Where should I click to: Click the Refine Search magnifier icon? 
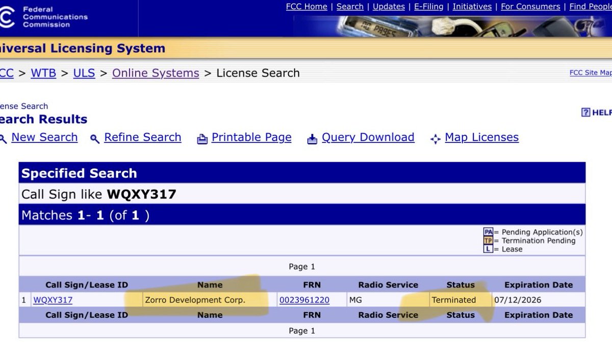click(94, 139)
